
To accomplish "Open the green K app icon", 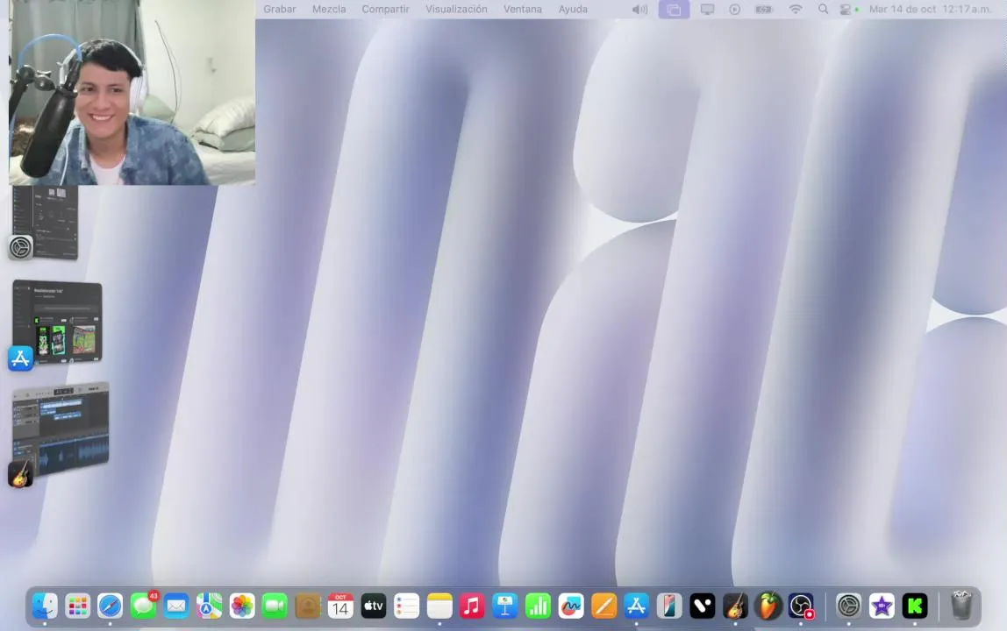I will coord(915,606).
